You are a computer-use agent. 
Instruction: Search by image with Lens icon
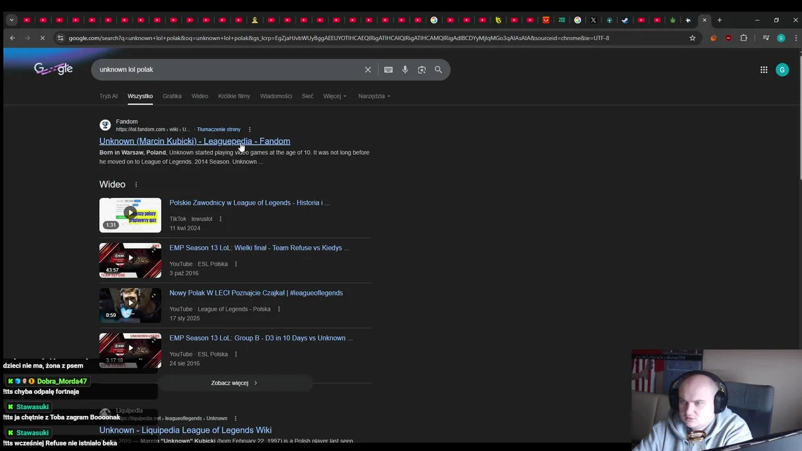coord(422,70)
